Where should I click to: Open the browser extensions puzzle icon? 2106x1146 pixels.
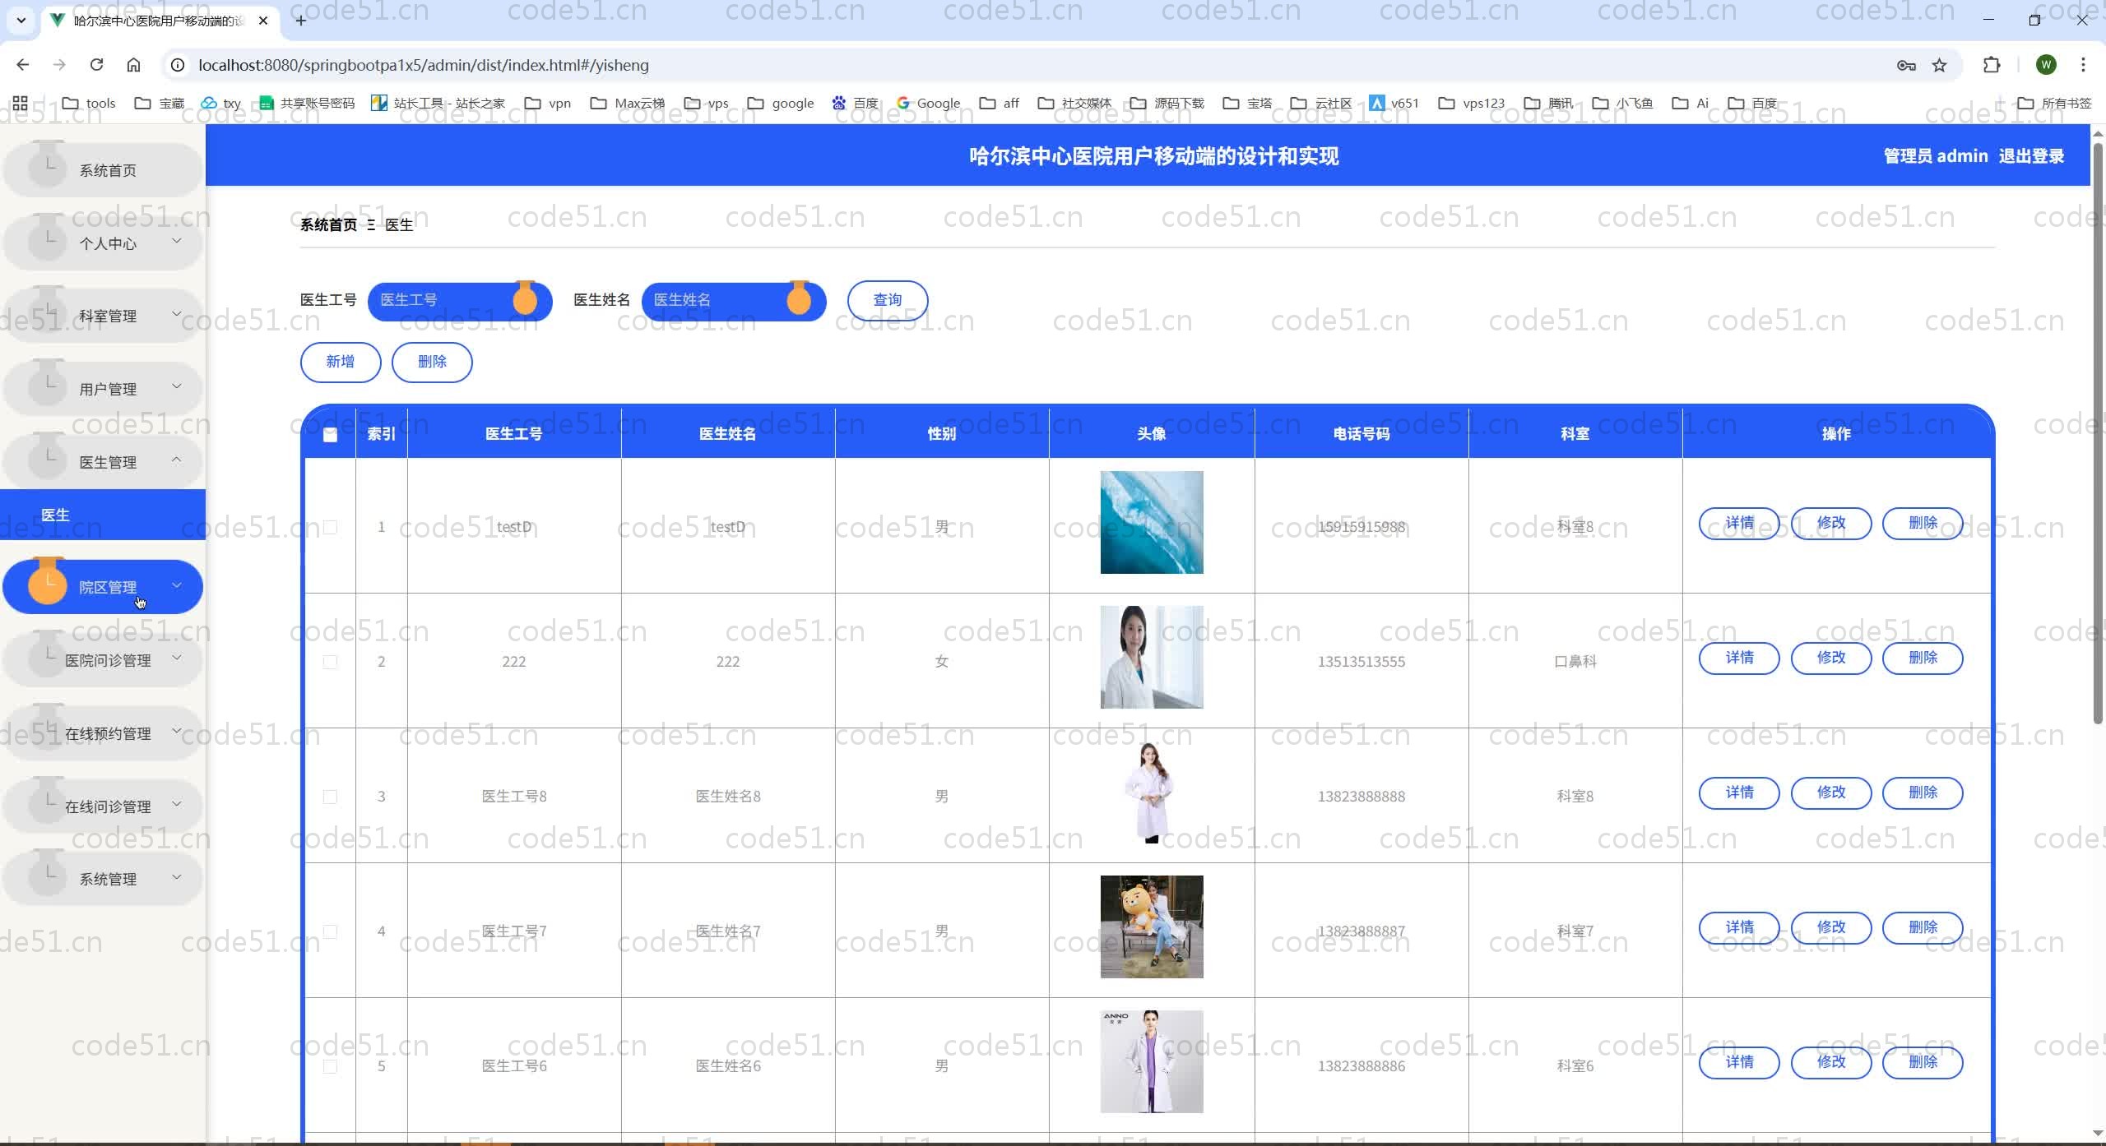click(1991, 65)
